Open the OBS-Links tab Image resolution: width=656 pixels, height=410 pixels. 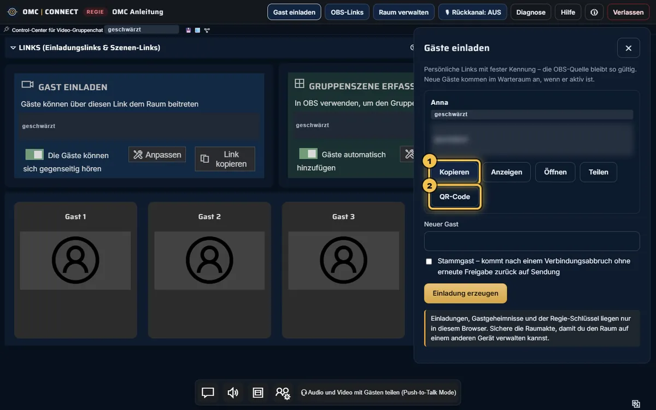click(x=347, y=12)
